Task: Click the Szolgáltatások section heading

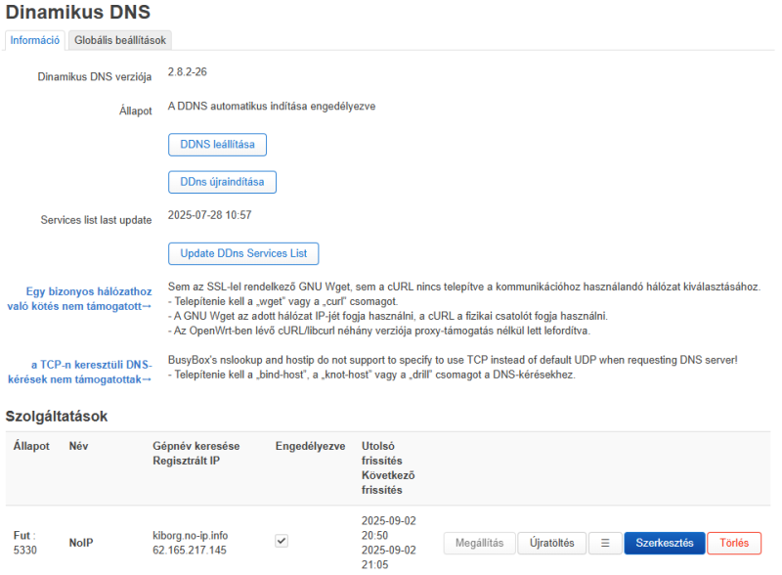Action: [x=57, y=417]
